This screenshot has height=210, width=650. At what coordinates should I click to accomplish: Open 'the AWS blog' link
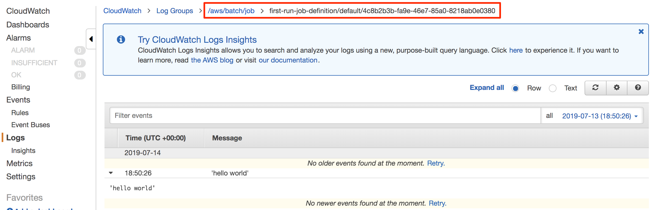pyautogui.click(x=212, y=60)
